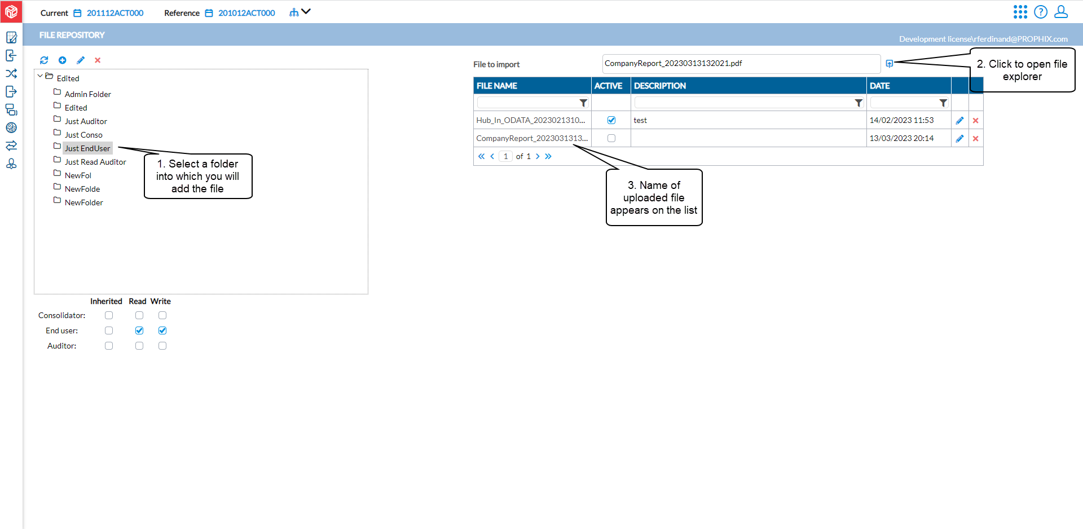Toggle End user Inherited checkbox
This screenshot has width=1083, height=529.
point(109,330)
